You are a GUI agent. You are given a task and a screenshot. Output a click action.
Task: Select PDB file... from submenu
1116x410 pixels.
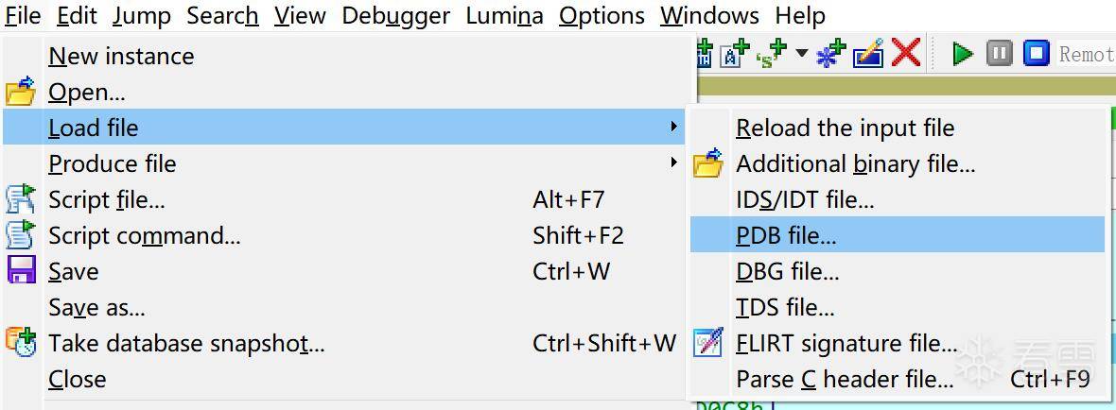pyautogui.click(x=786, y=235)
